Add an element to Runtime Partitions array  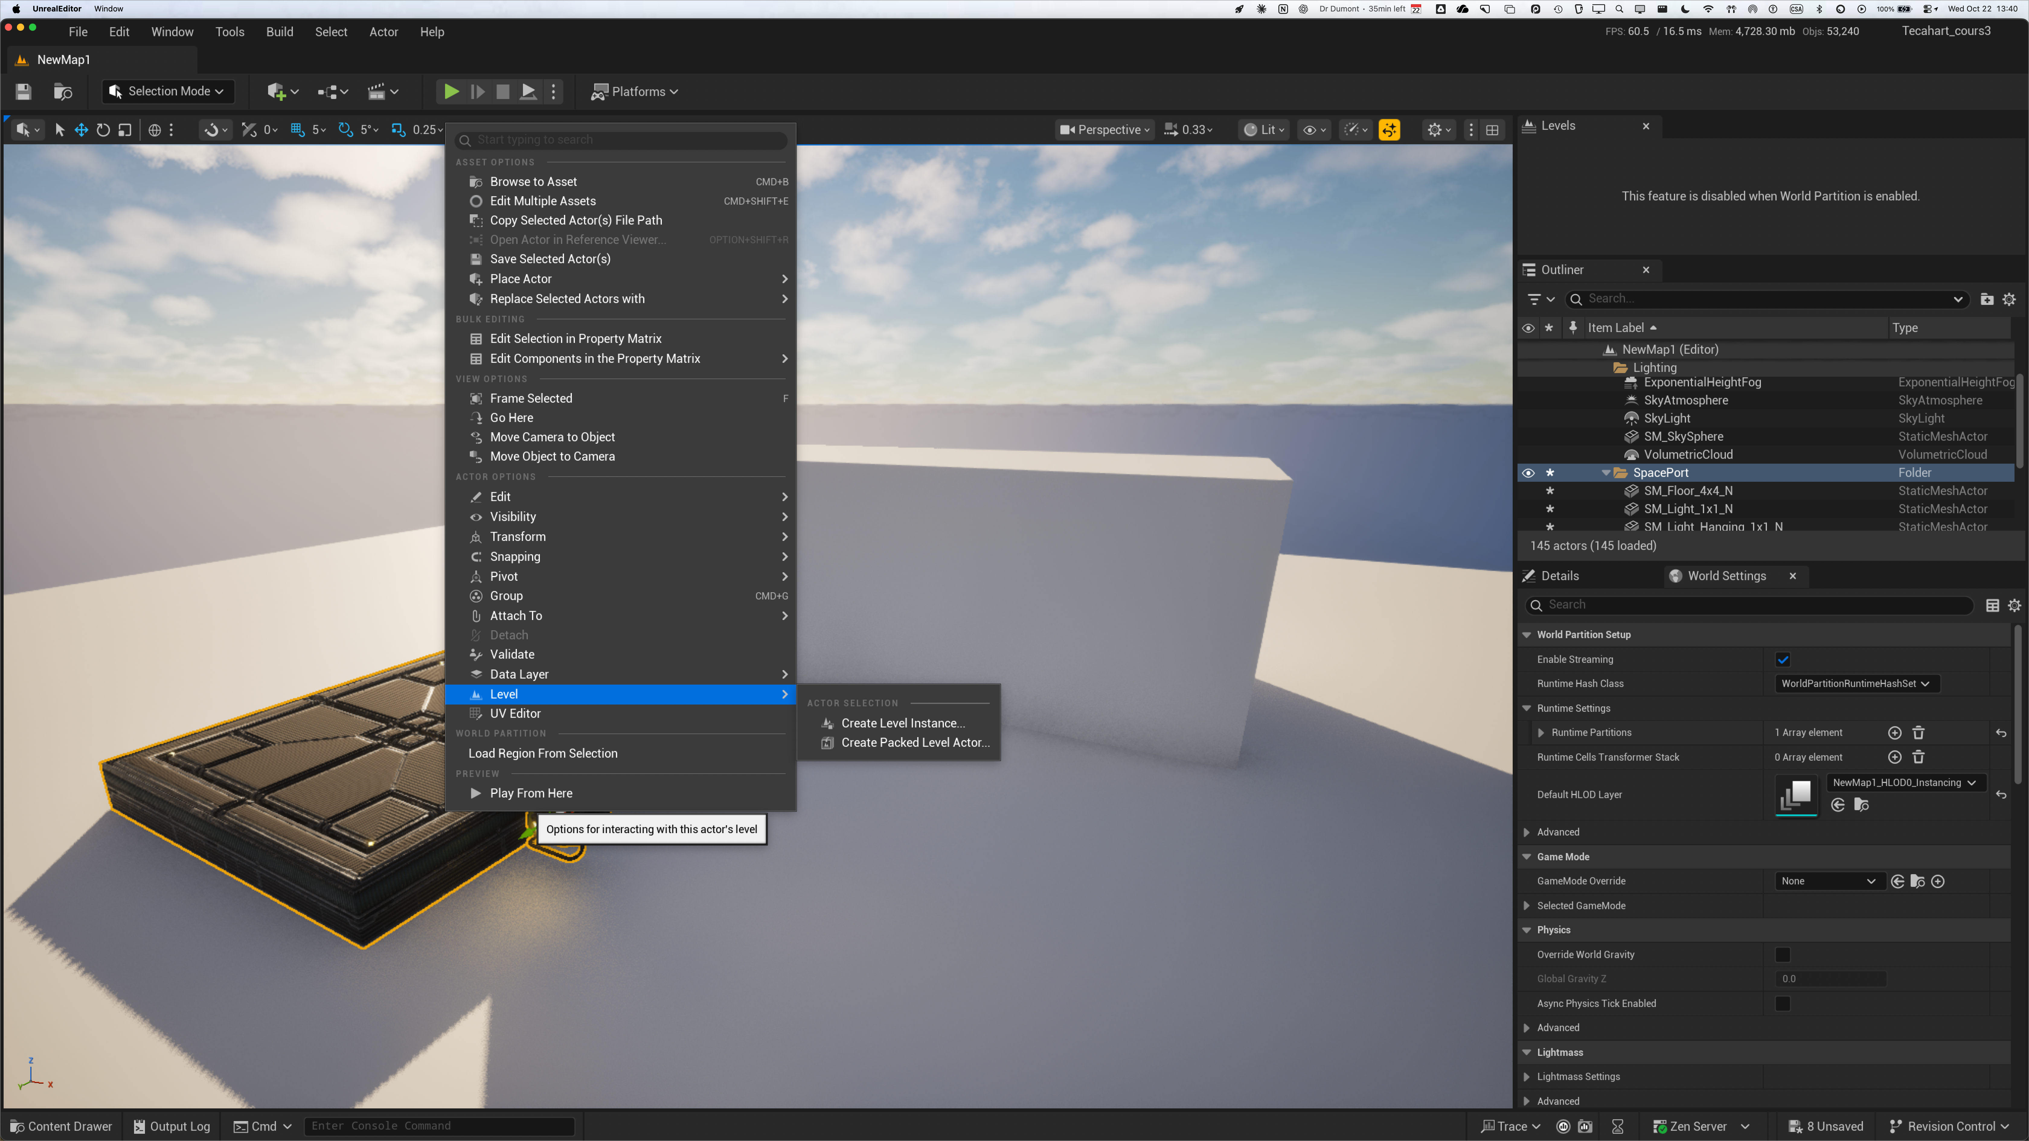point(1895,732)
